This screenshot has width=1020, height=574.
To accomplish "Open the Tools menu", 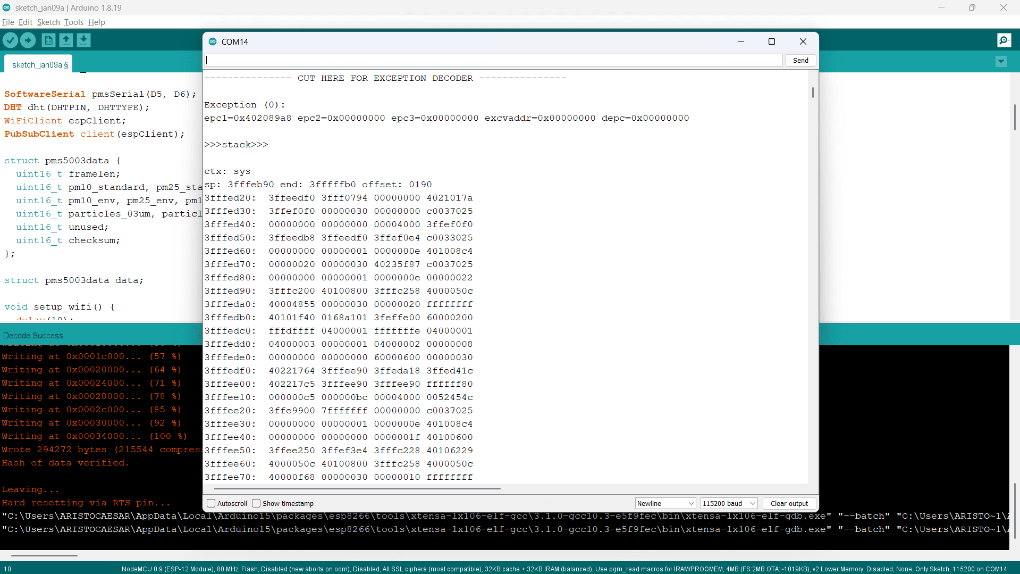I will 73,22.
